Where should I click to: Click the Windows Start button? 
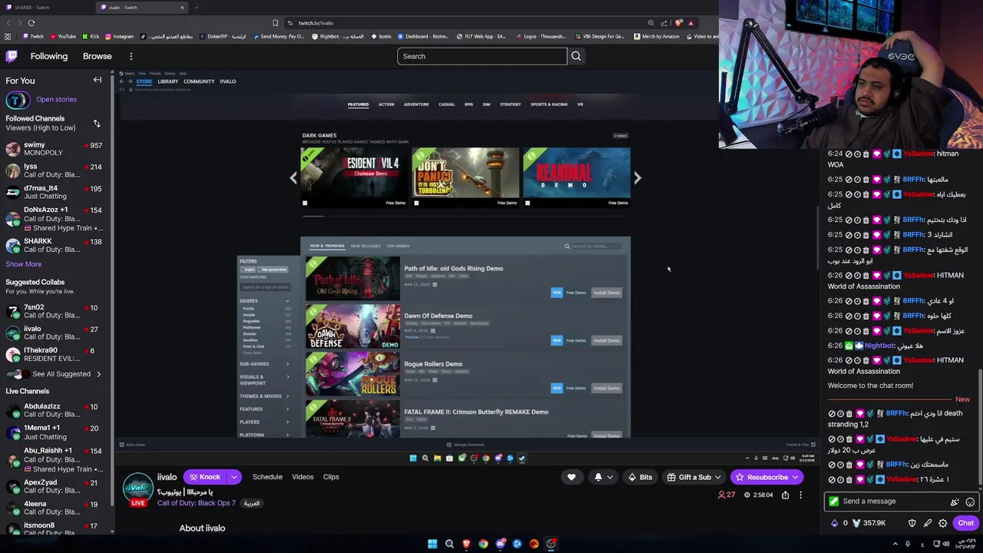432,544
